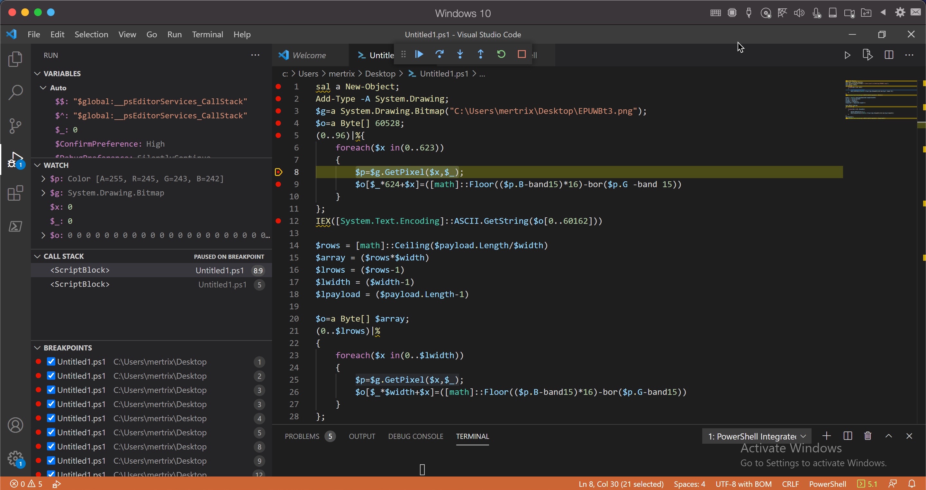The width and height of the screenshot is (926, 490).
Task: Collapse the WATCH section
Action: click(x=37, y=165)
